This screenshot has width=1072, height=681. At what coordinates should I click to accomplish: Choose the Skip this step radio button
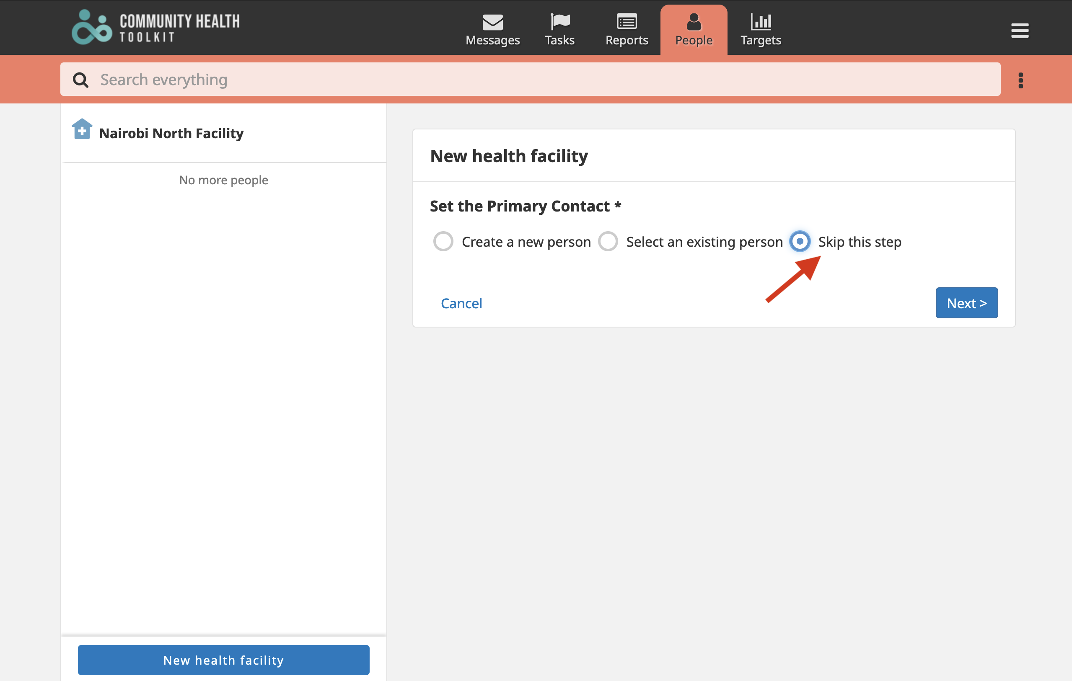(x=800, y=242)
